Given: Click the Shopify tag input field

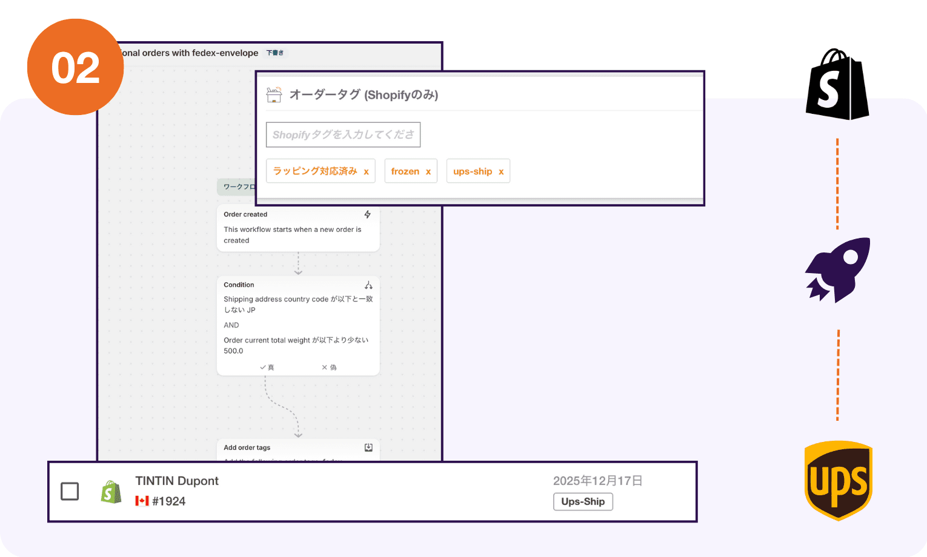Looking at the screenshot, I should pyautogui.click(x=343, y=134).
